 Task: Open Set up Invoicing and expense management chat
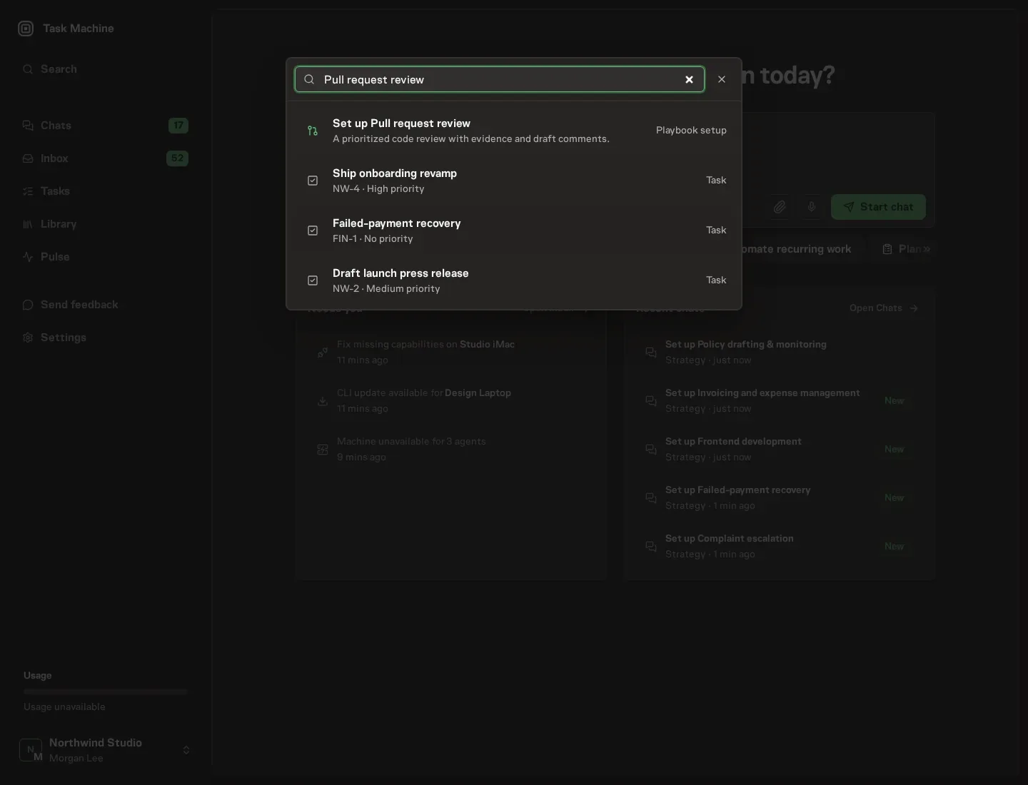pos(779,400)
